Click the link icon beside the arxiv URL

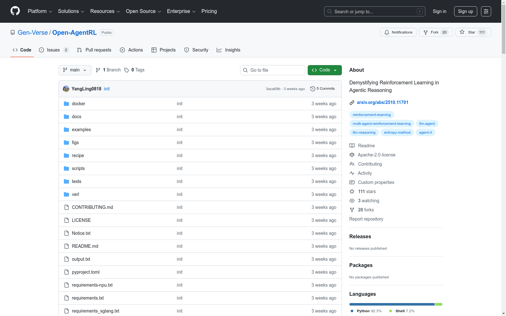tap(352, 103)
